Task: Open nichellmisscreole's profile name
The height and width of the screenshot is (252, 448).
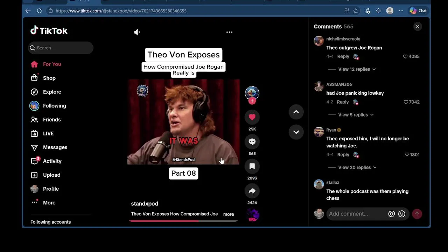Action: [343, 39]
